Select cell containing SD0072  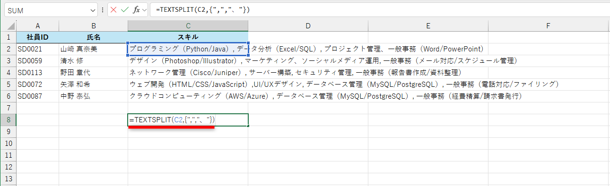coord(37,84)
